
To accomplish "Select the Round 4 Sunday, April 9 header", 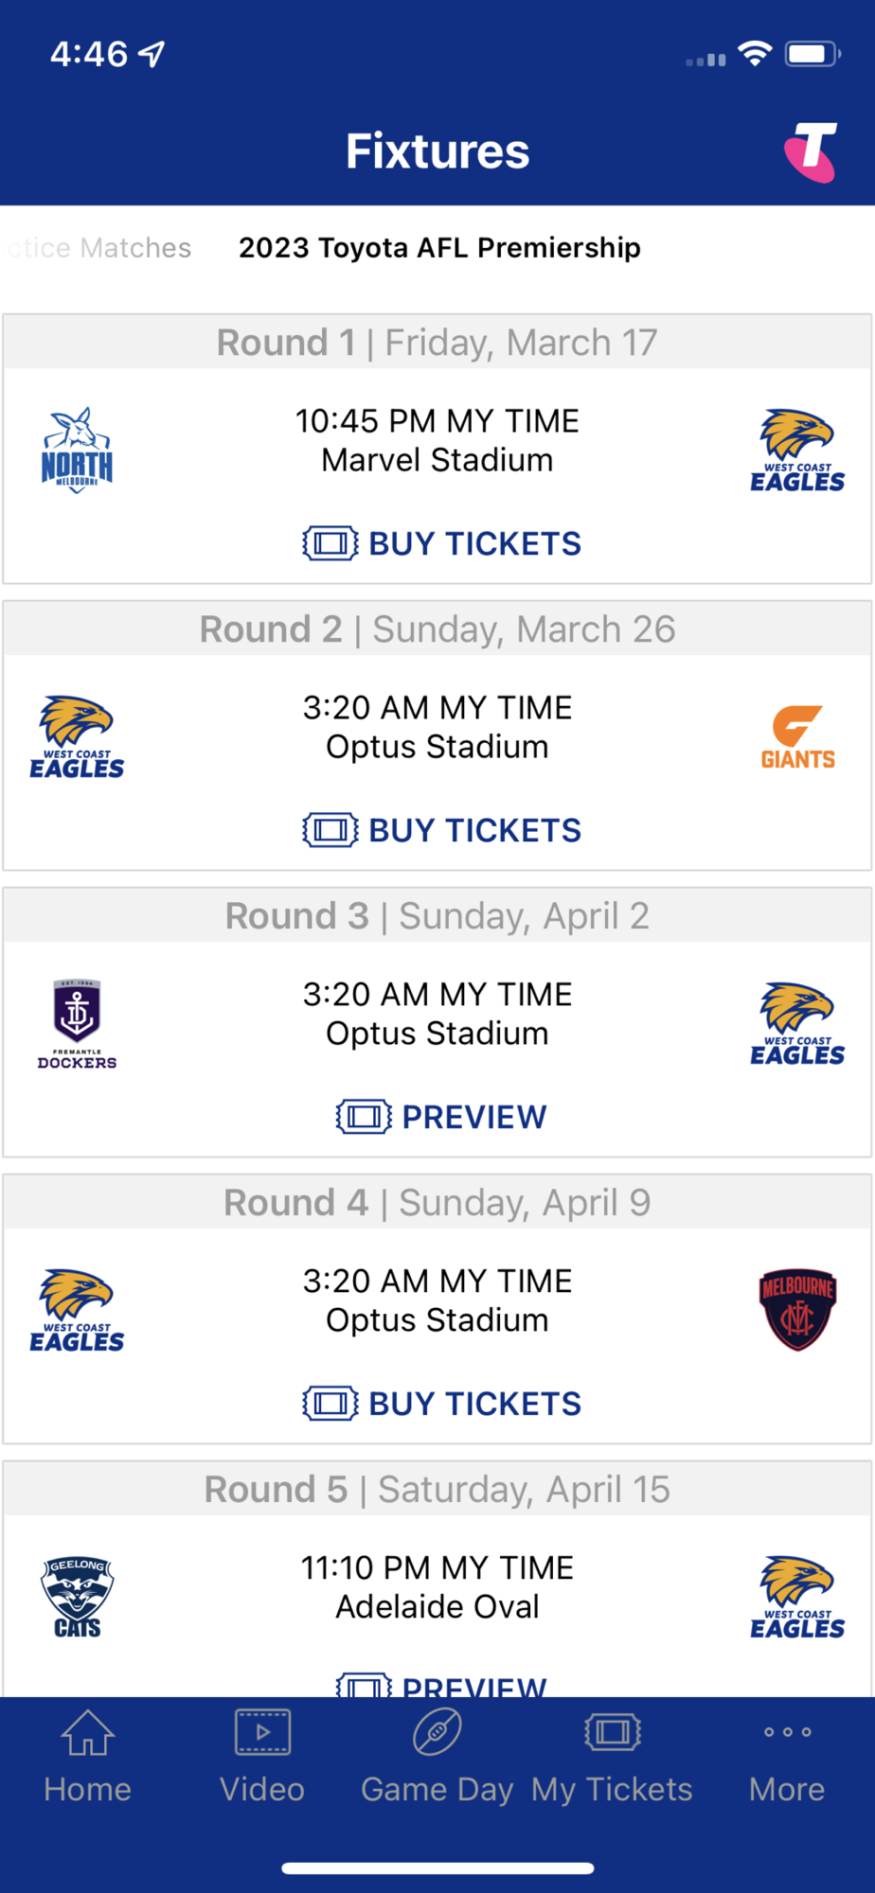I will point(437,1203).
